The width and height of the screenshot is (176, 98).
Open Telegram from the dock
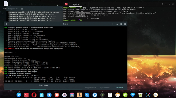point(49,95)
